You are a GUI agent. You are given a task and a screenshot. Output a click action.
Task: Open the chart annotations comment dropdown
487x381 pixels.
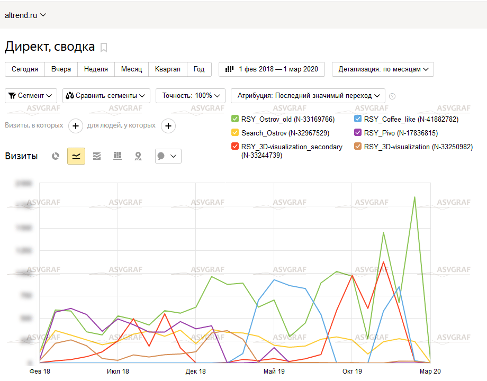pyautogui.click(x=168, y=156)
